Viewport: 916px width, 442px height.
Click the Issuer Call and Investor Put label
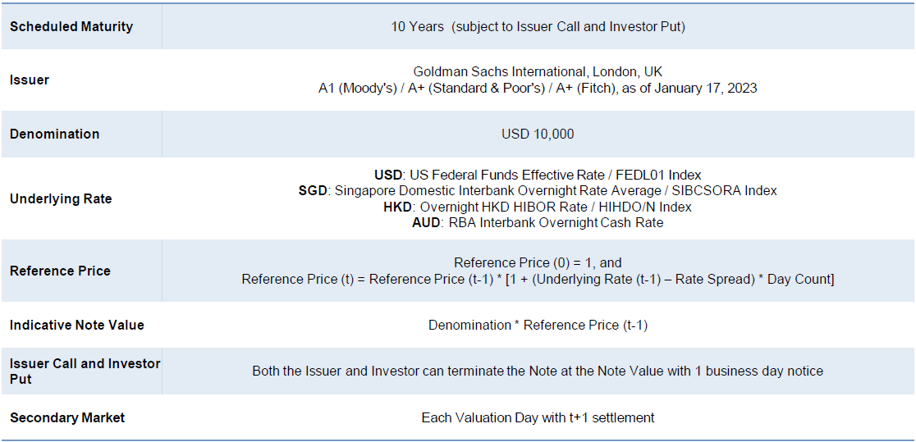[85, 371]
